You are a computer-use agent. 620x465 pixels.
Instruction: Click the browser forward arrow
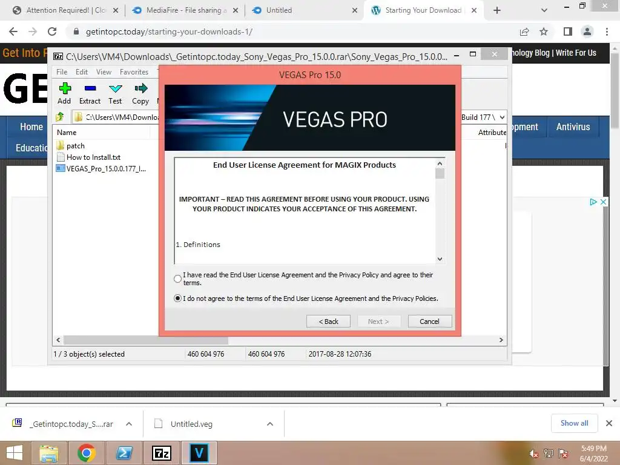pyautogui.click(x=33, y=31)
